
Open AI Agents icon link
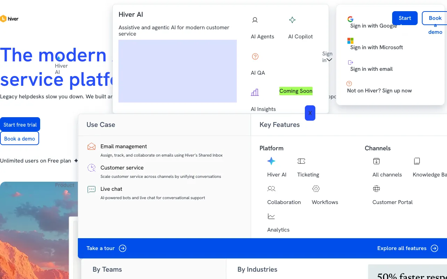click(255, 20)
